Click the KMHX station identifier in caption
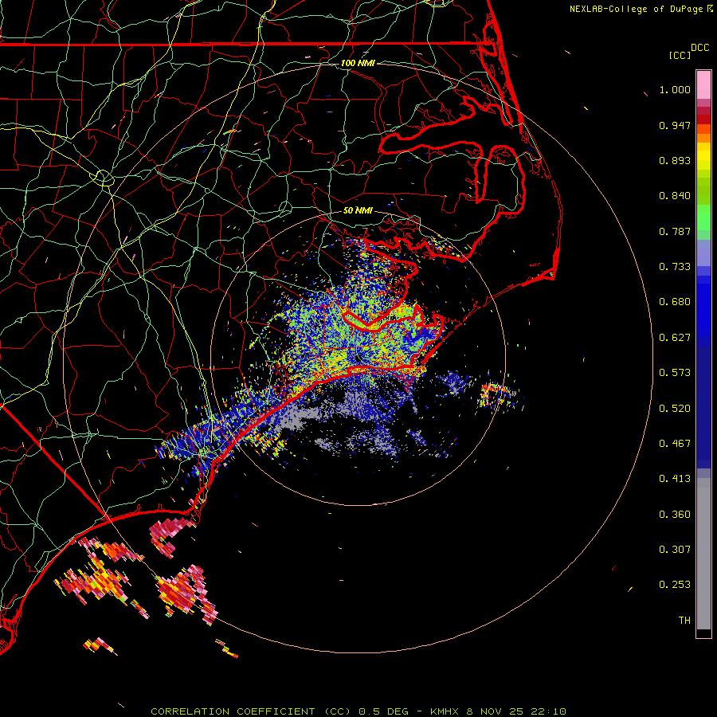The width and height of the screenshot is (717, 717). 444,711
